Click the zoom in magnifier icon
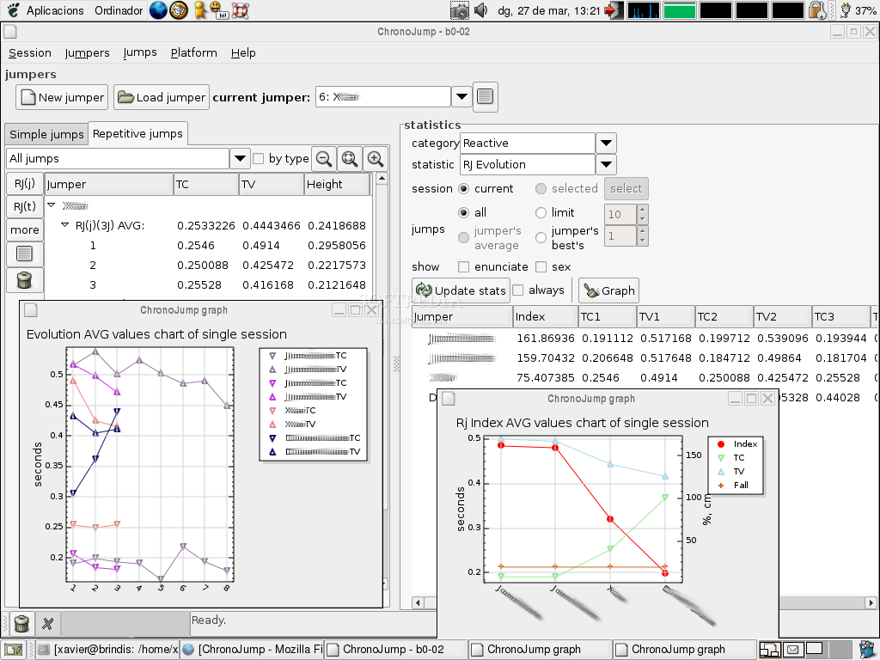 [375, 159]
